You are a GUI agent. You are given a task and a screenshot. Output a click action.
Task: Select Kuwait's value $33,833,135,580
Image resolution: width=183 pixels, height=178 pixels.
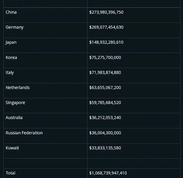[x=105, y=148]
